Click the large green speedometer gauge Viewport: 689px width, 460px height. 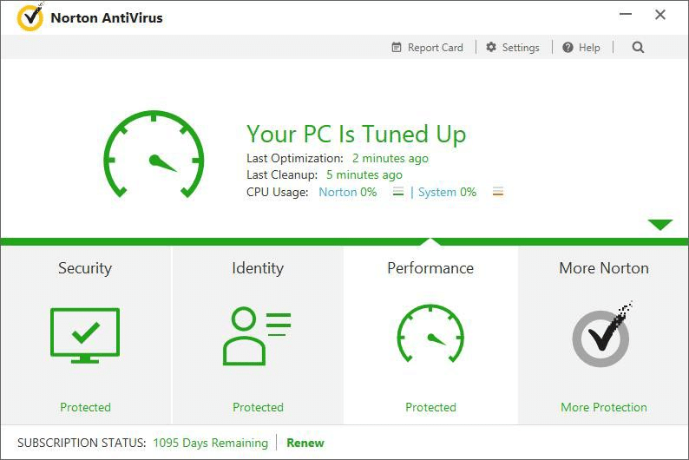tap(154, 154)
